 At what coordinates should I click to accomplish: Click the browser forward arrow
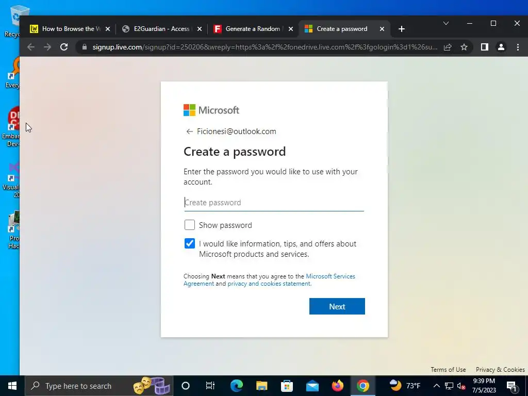coord(47,47)
